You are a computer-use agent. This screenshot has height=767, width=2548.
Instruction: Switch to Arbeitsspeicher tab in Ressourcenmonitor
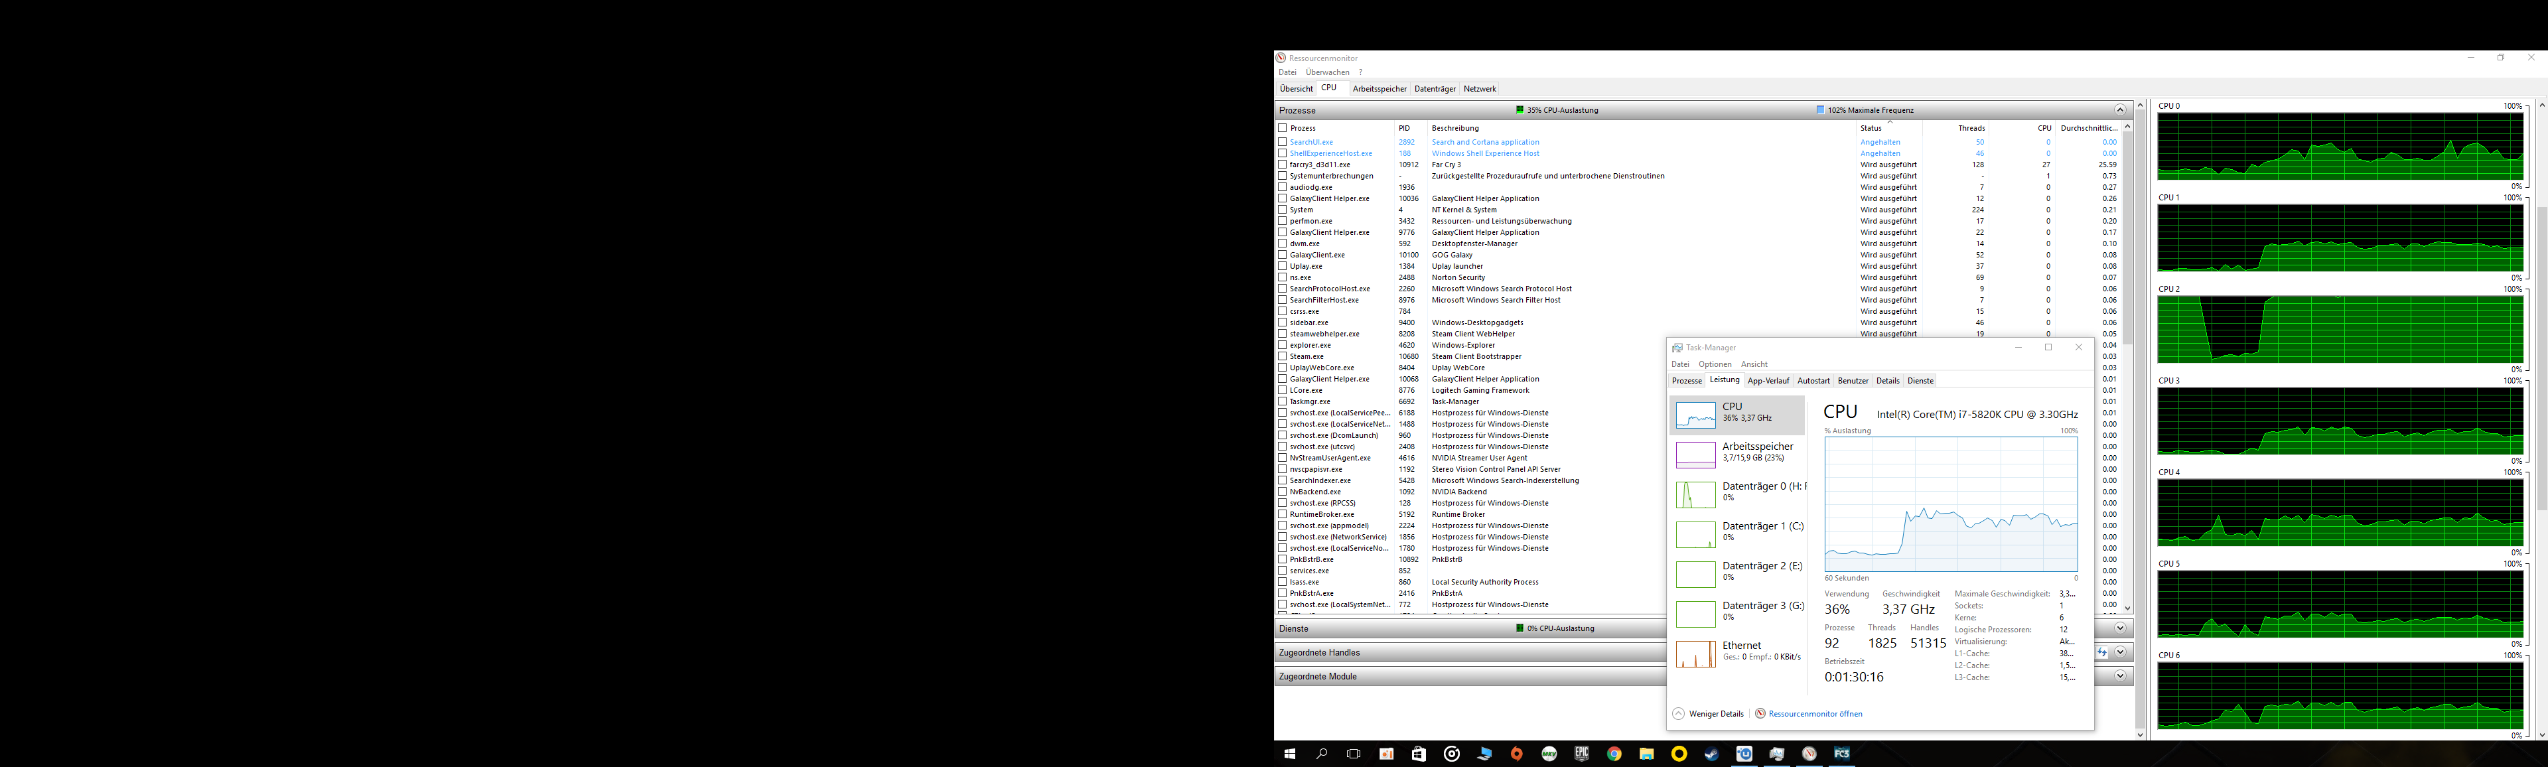point(1379,89)
